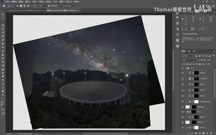Collapse the 组 4 group
This screenshot has height=135, width=216.
tap(186, 68)
